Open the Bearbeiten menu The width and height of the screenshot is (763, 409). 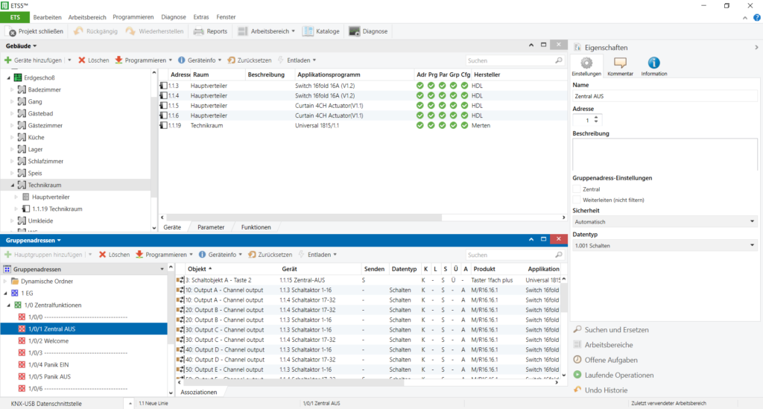(47, 17)
